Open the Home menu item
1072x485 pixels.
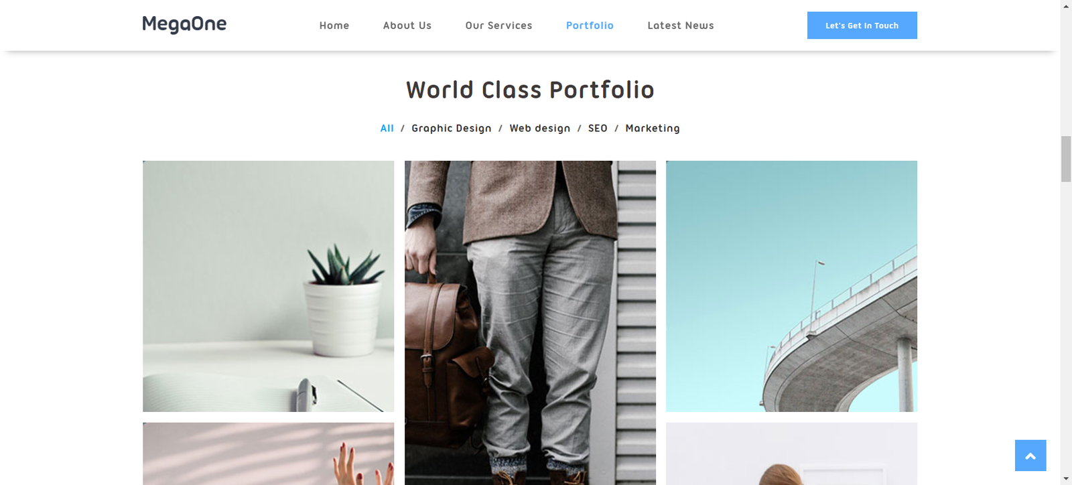[x=334, y=25]
